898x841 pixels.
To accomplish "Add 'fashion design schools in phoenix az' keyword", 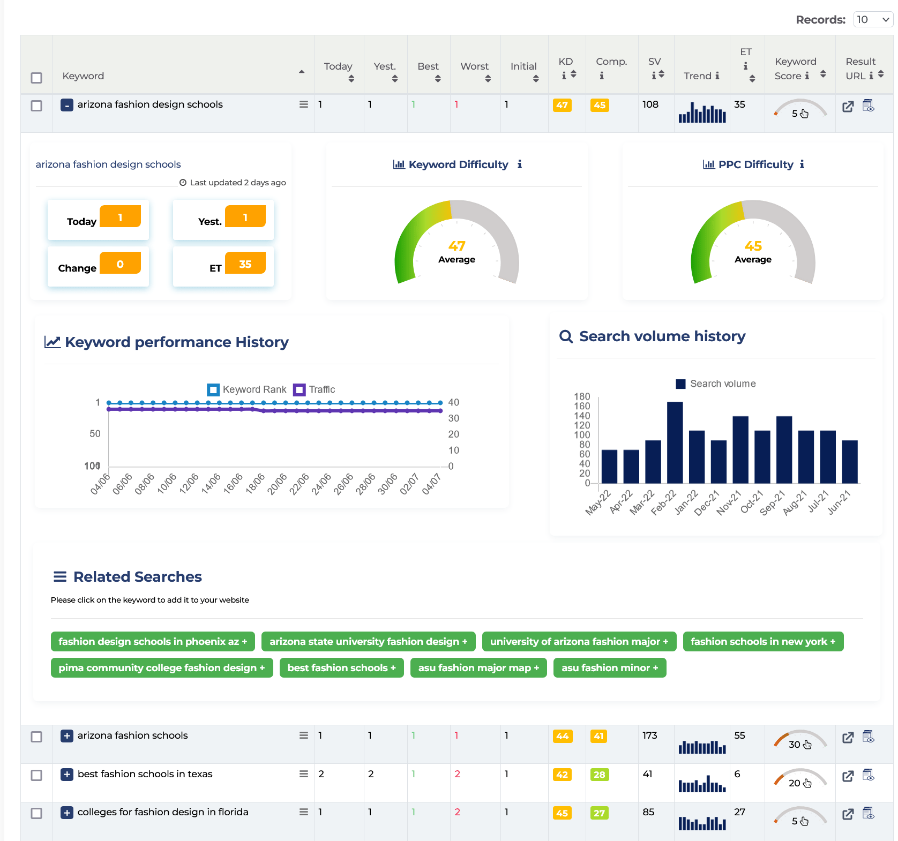I will point(153,642).
